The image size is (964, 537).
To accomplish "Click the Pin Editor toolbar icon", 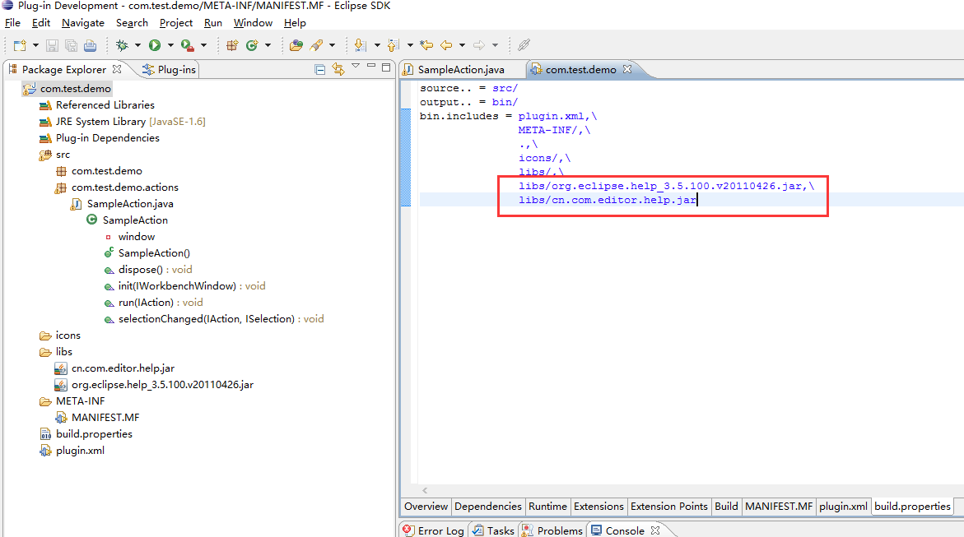I will tap(524, 45).
